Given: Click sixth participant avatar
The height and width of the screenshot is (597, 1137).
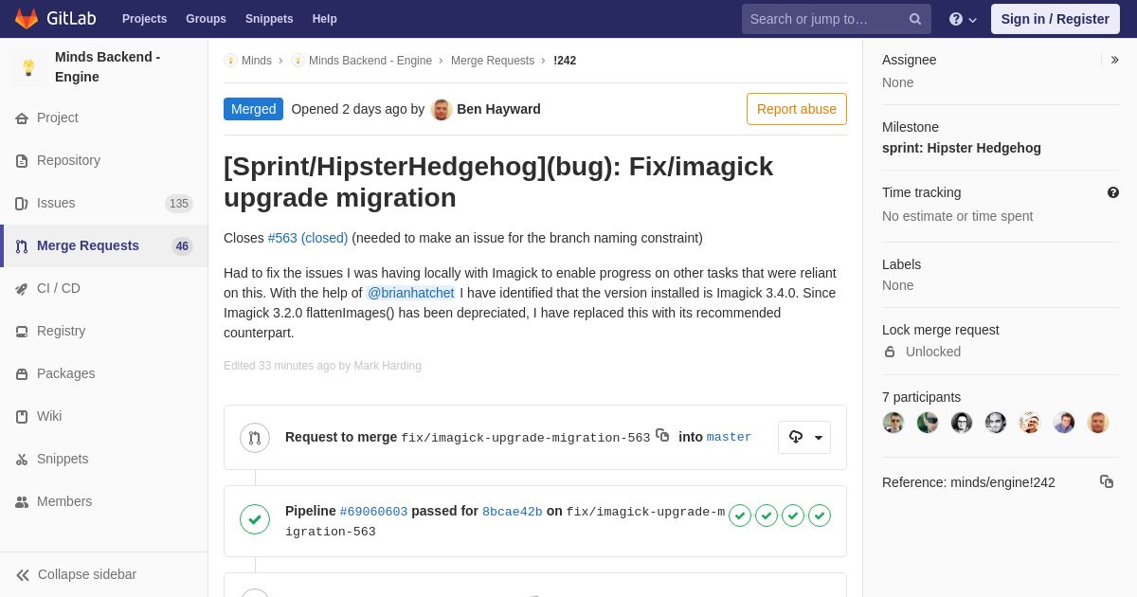Looking at the screenshot, I should [1064, 423].
